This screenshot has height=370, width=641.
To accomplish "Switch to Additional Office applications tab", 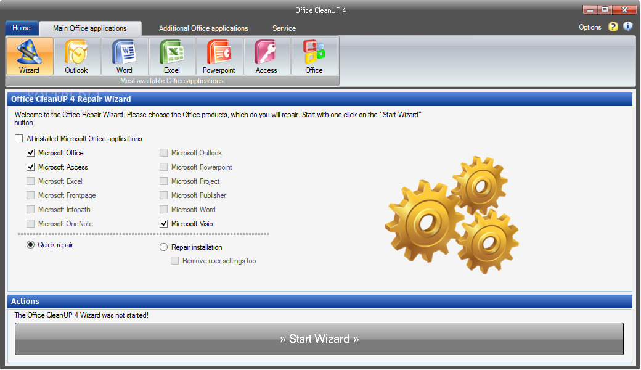I will (203, 28).
